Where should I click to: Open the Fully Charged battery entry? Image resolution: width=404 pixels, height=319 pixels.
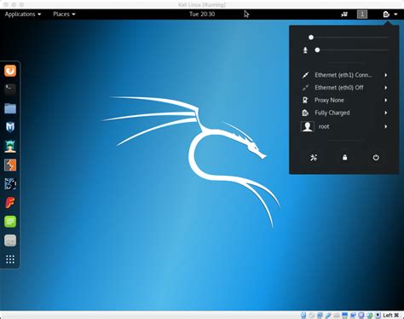pyautogui.click(x=344, y=113)
